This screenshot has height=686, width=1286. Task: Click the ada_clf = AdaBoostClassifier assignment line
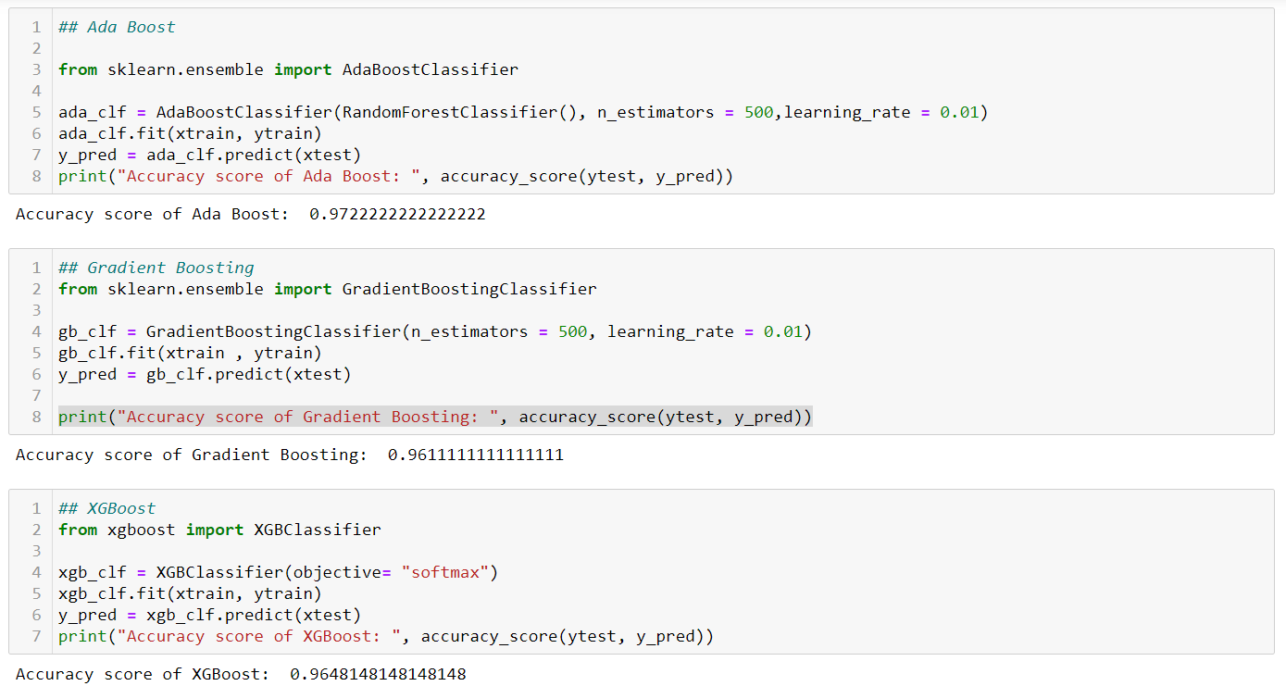click(523, 112)
